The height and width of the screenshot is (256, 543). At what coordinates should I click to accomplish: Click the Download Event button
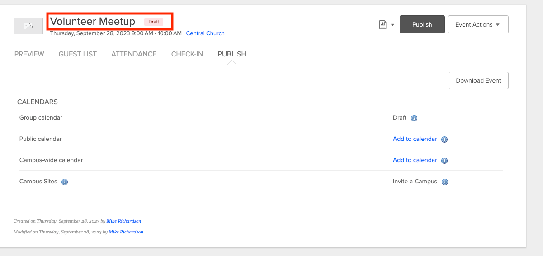[x=478, y=81]
